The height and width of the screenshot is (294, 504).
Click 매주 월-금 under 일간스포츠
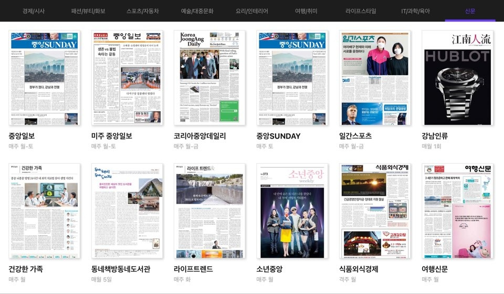(x=351, y=146)
